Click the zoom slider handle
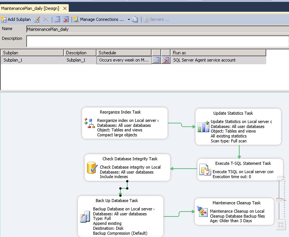Screen dimensions: 289x237 [x=281, y=200]
